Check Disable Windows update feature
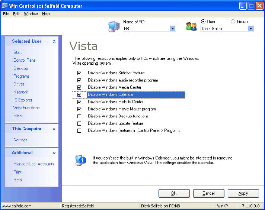 [x=79, y=123]
